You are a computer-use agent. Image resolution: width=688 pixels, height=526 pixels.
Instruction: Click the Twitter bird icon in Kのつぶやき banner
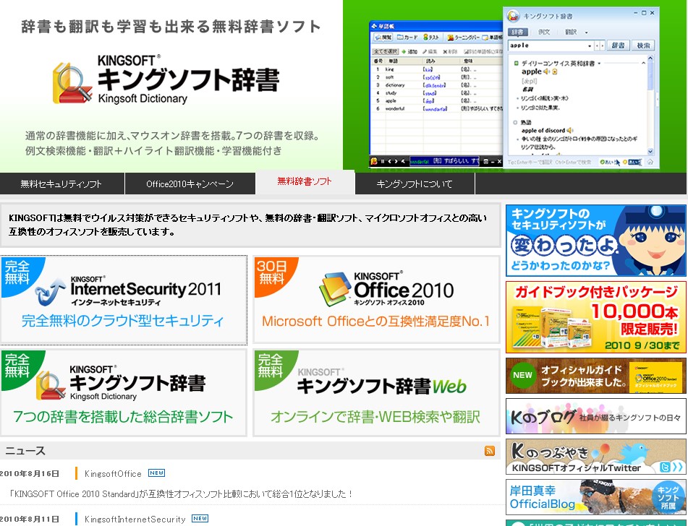coord(634,452)
